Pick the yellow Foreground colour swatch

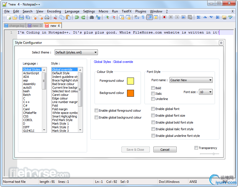[130, 81]
